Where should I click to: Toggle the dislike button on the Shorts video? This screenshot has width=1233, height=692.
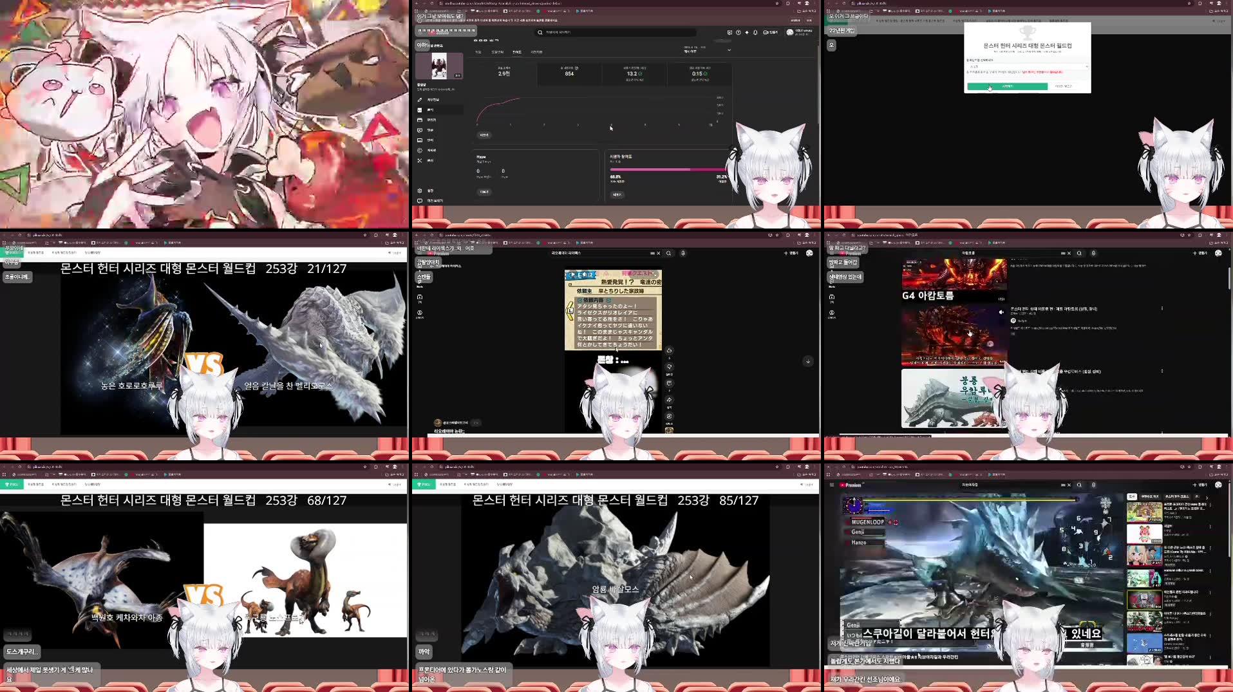[x=670, y=367]
